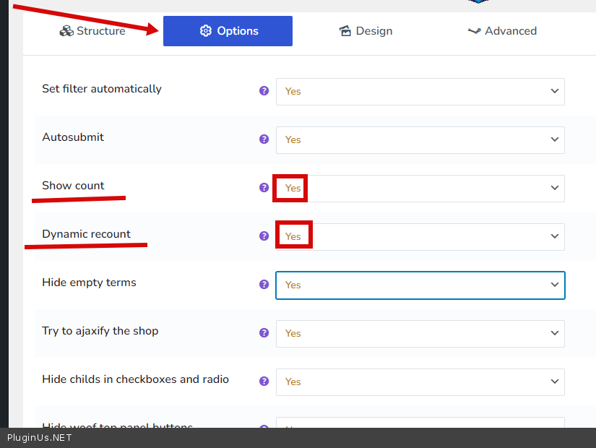Click help icon beside Set filter automatically

264,91
